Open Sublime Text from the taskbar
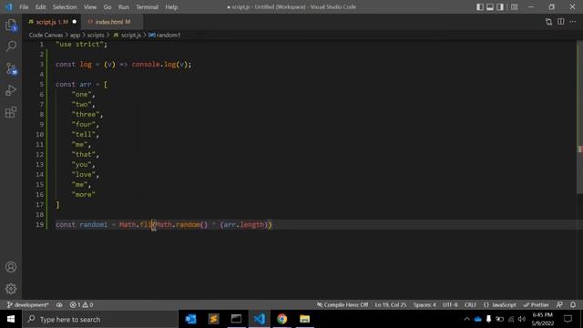Viewport: 583px width, 328px height. pyautogui.click(x=213, y=319)
